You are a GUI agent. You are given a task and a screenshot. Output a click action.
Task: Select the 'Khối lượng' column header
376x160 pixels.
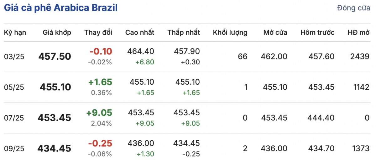click(x=230, y=32)
